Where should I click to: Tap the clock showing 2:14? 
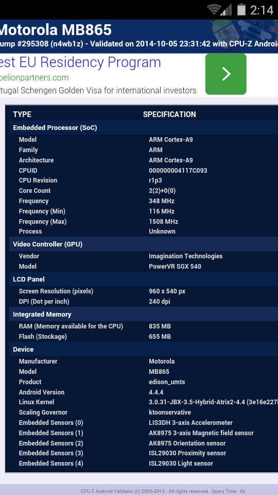262,10
